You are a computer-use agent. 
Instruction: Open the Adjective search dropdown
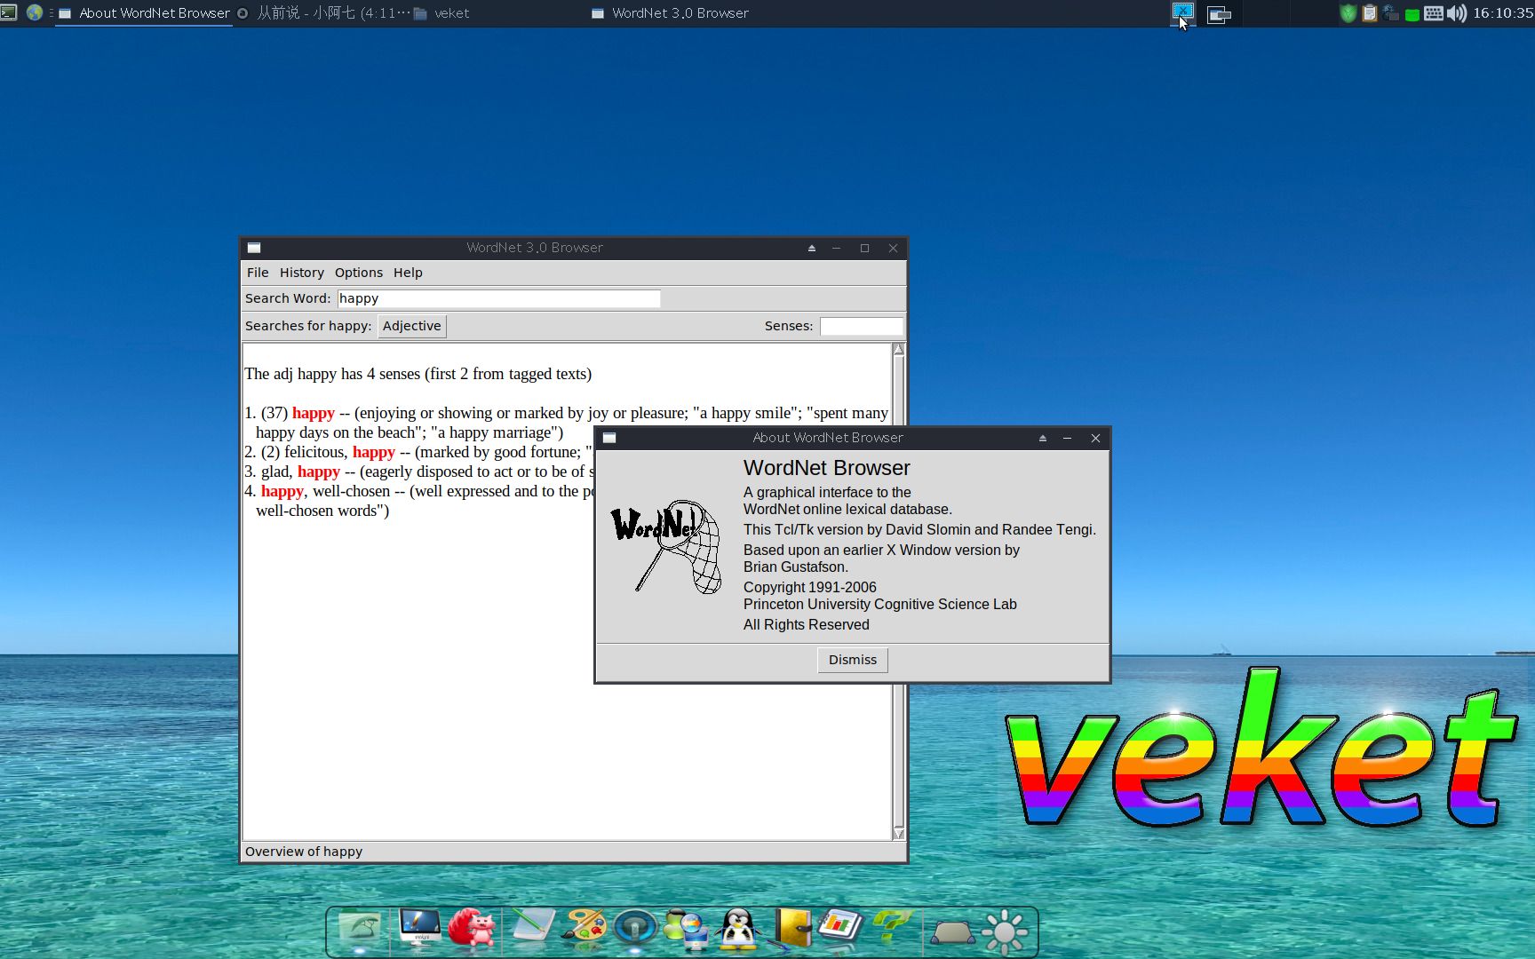pos(411,326)
